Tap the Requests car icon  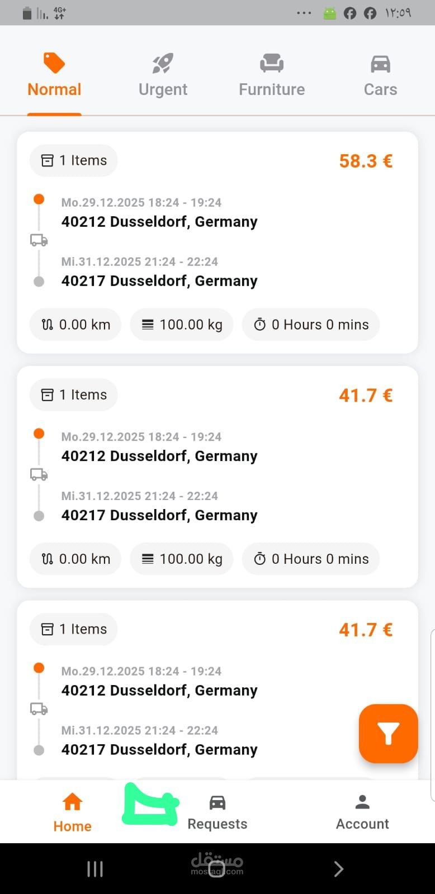217,803
